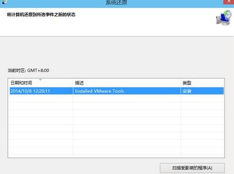Screen dimensions: 234x174
Task: Click the 系统还原 window title
Action: point(116,2)
